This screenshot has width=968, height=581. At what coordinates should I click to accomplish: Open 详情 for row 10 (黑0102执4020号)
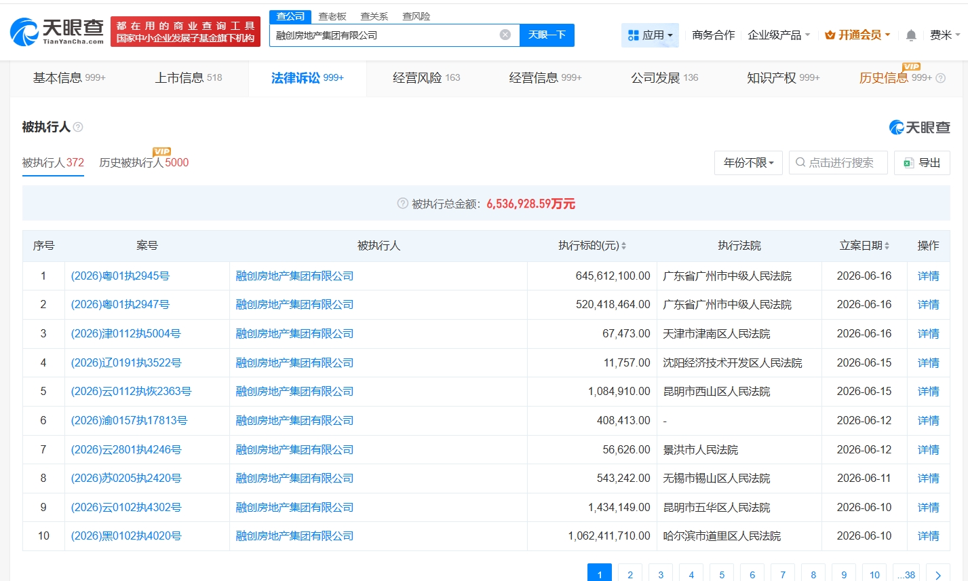click(929, 536)
